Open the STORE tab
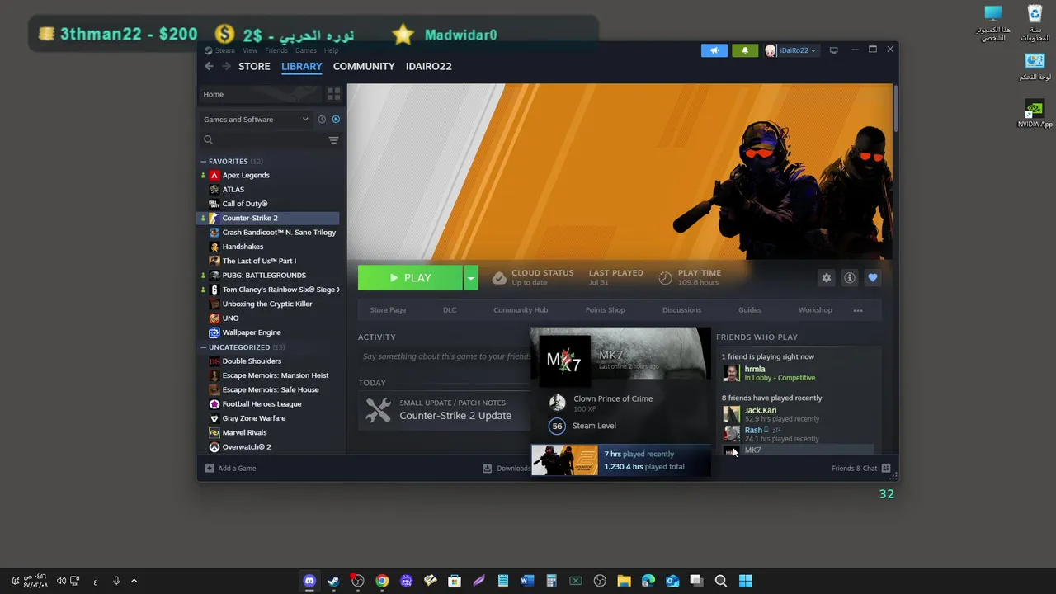 pos(254,66)
